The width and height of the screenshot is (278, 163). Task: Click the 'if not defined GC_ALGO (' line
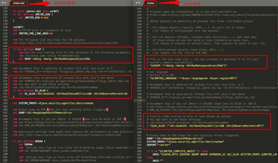coord(30,91)
